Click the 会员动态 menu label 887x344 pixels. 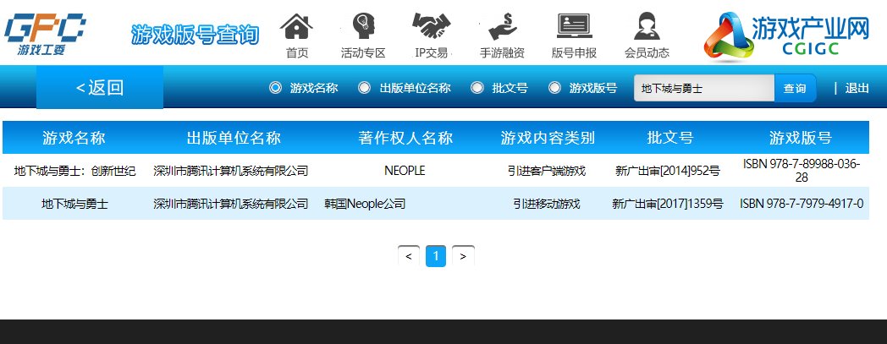click(x=647, y=53)
